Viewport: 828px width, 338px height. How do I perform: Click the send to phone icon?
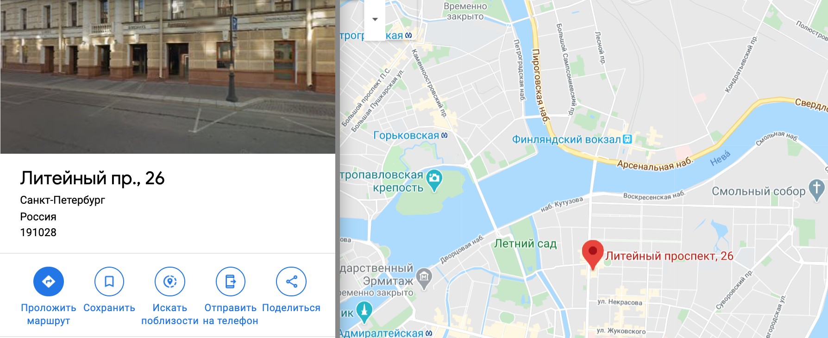coord(231,282)
